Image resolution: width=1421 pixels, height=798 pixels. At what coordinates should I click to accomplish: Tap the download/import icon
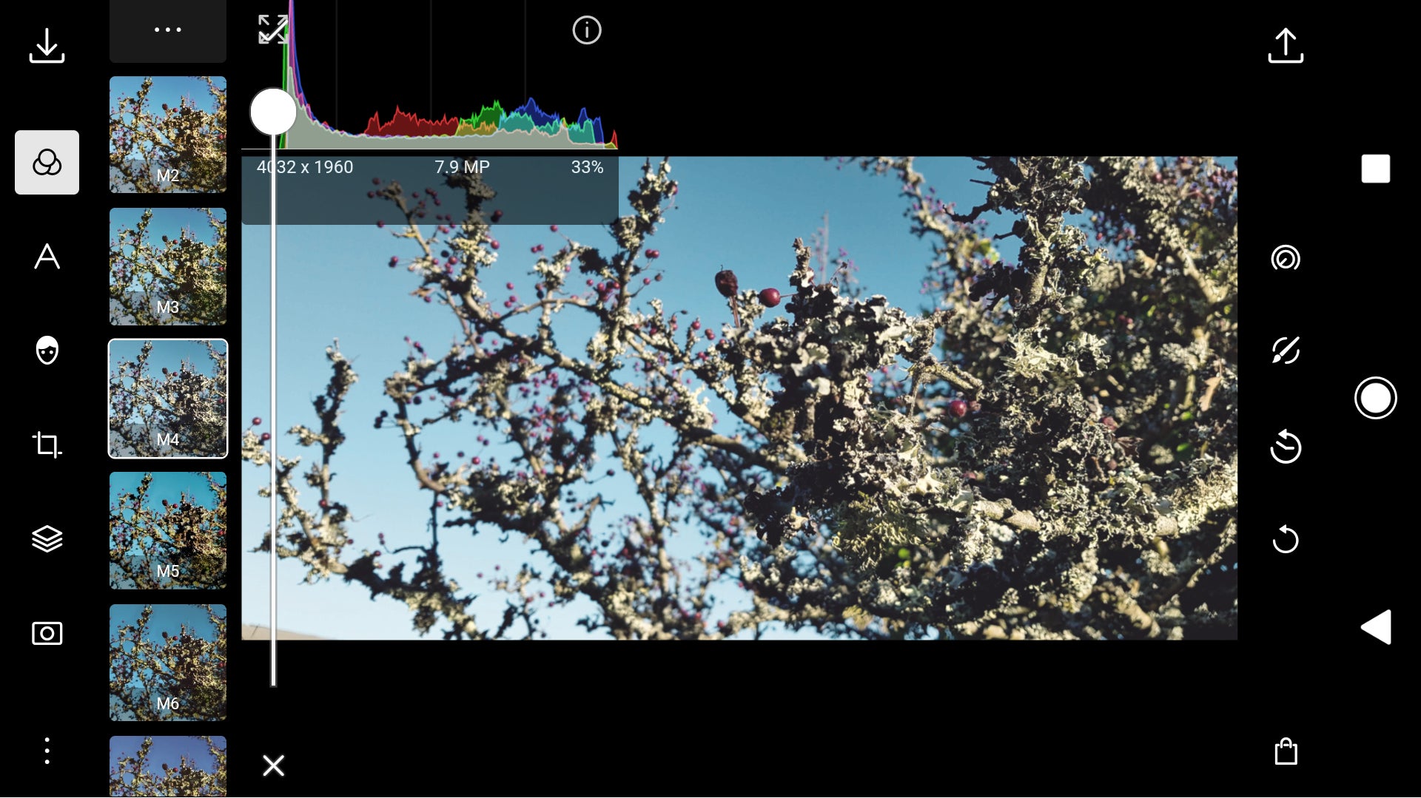coord(47,46)
